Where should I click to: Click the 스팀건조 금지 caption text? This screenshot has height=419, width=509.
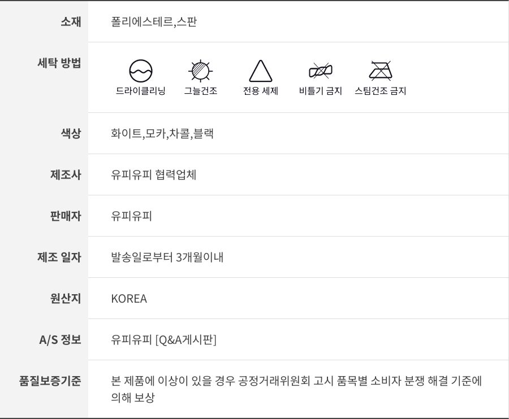(x=380, y=91)
